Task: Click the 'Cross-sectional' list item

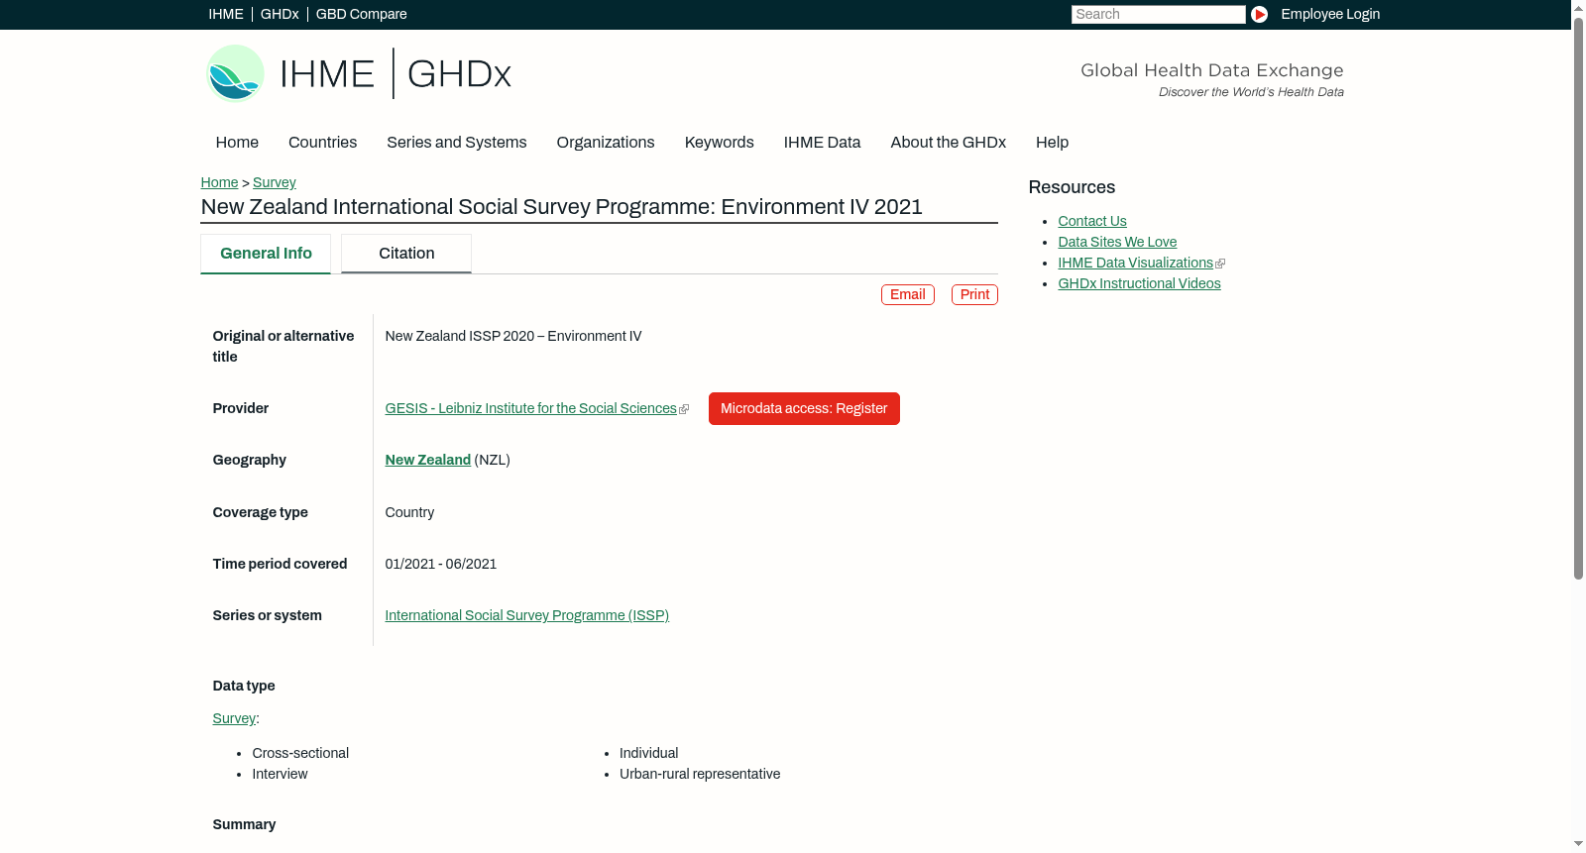Action: pyautogui.click(x=300, y=753)
